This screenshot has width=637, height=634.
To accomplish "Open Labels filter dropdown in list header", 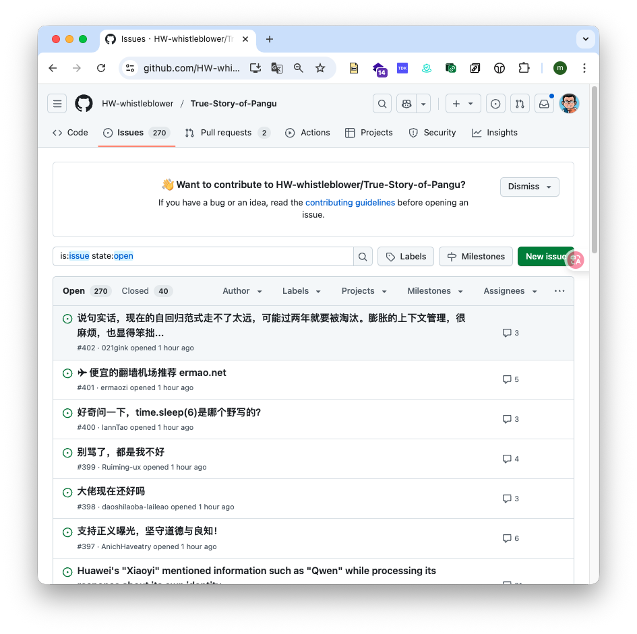I will [x=301, y=291].
